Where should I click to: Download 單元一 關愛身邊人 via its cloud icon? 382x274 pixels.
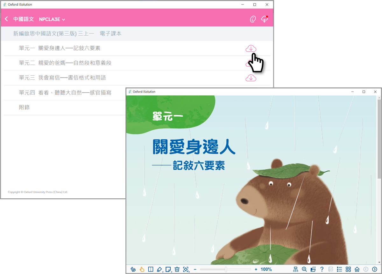point(251,48)
